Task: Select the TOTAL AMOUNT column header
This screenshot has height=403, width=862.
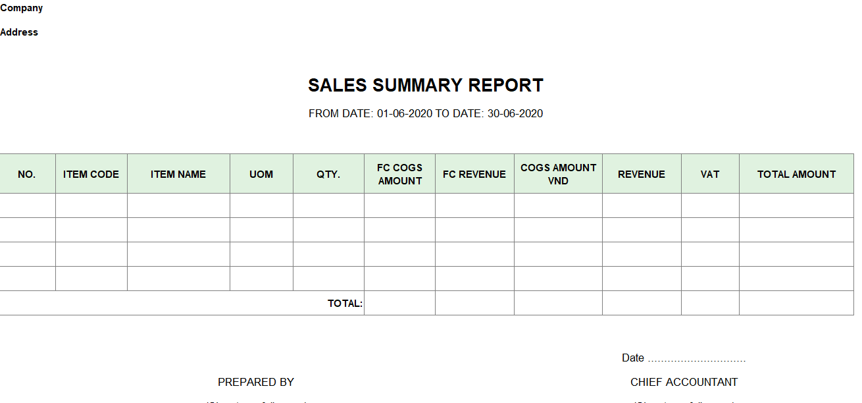Action: (x=796, y=174)
